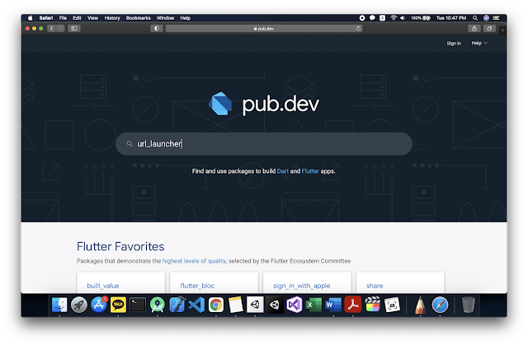Click the Sign in link
Screen dimensions: 528x345
click(454, 44)
